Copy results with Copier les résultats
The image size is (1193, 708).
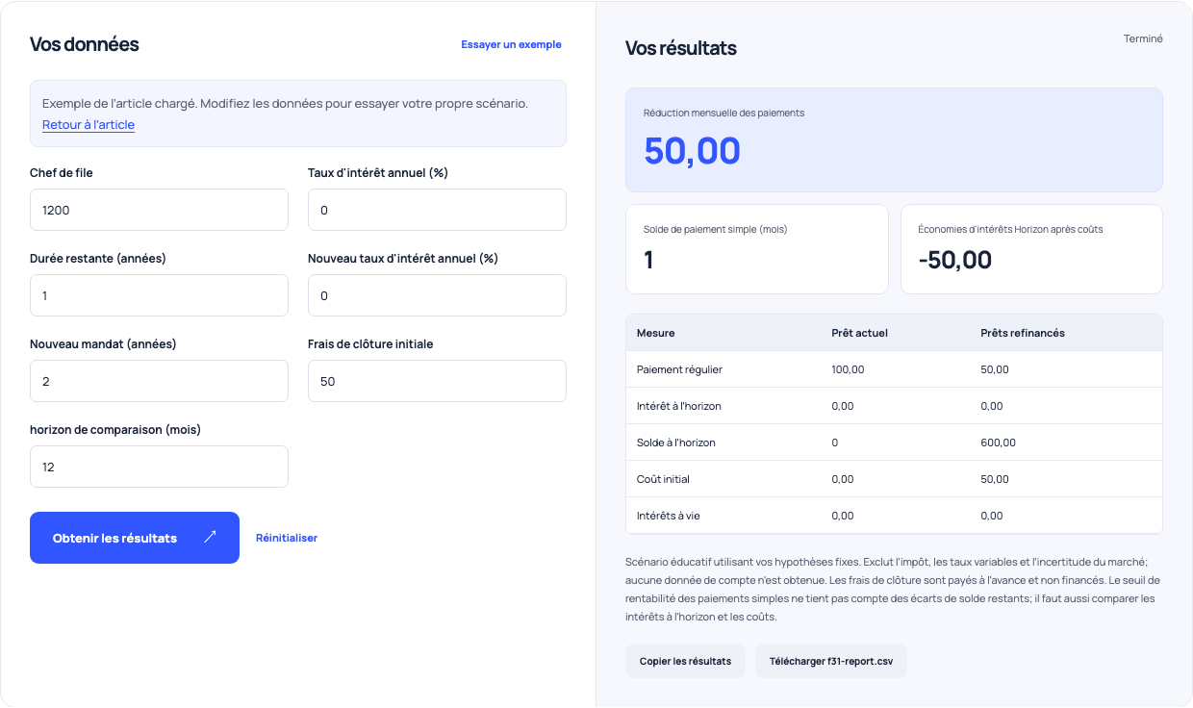point(685,661)
